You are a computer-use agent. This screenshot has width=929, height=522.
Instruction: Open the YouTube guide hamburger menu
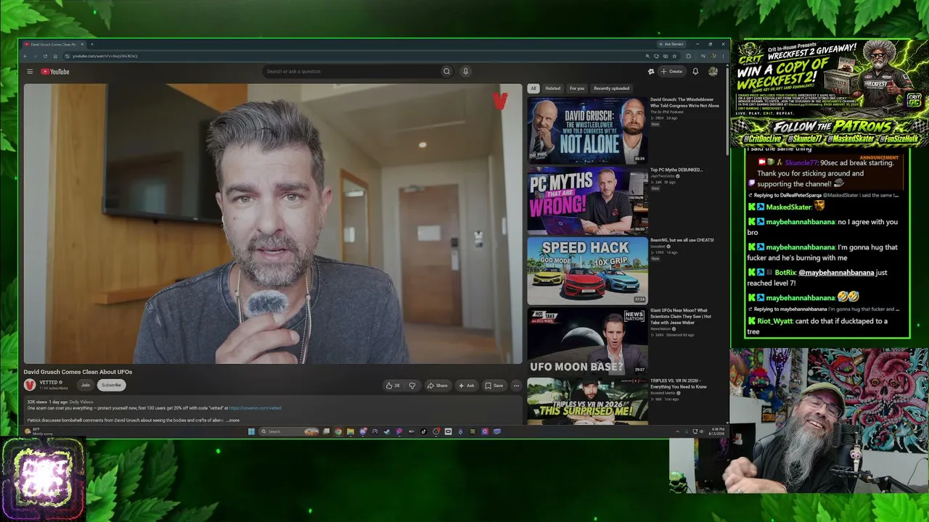click(x=30, y=72)
